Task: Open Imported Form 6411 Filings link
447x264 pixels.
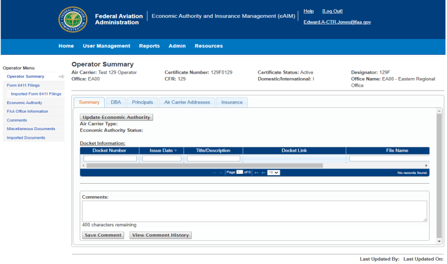Action: pyautogui.click(x=36, y=94)
